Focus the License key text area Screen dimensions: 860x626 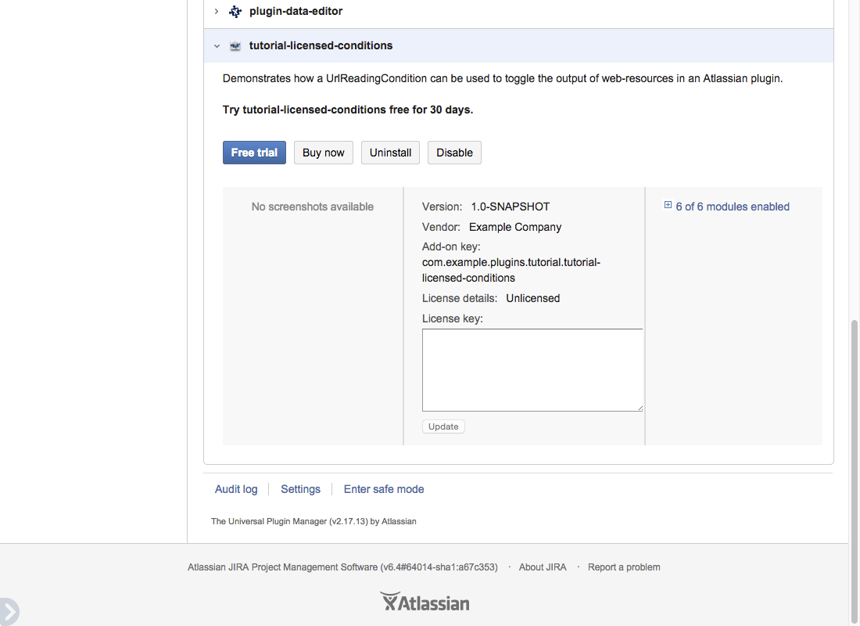click(x=532, y=369)
